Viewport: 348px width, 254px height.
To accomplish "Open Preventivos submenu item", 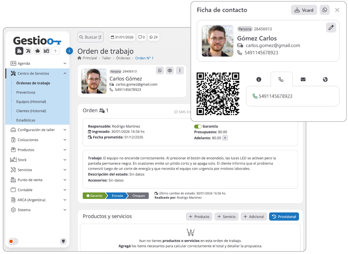I will (x=26, y=93).
